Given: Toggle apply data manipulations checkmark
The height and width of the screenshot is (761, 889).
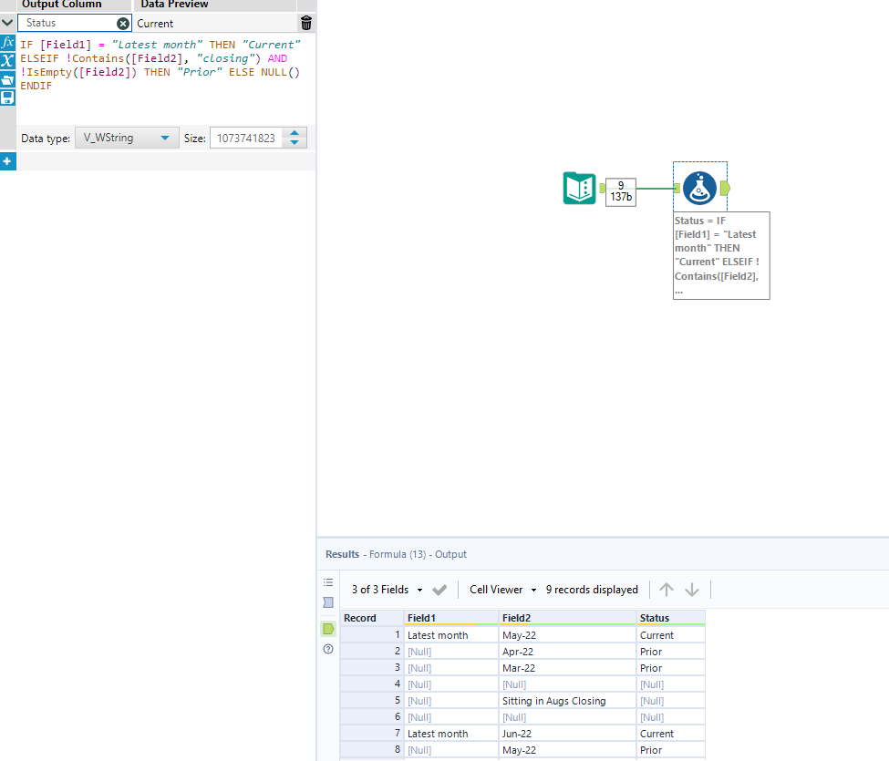Looking at the screenshot, I should coord(439,589).
